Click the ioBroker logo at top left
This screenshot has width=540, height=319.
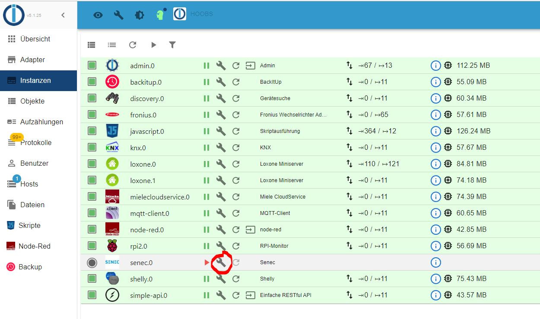click(x=14, y=15)
